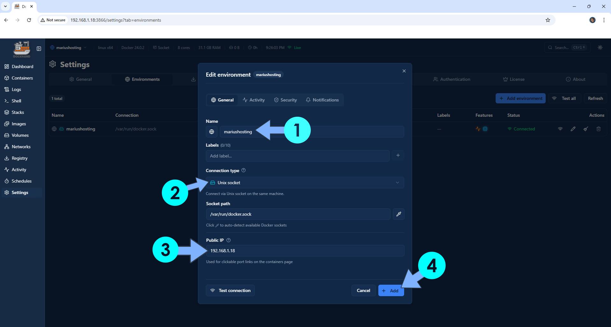Expand the mariushosting environment selector chevron
The image size is (611, 327).
click(85, 47)
